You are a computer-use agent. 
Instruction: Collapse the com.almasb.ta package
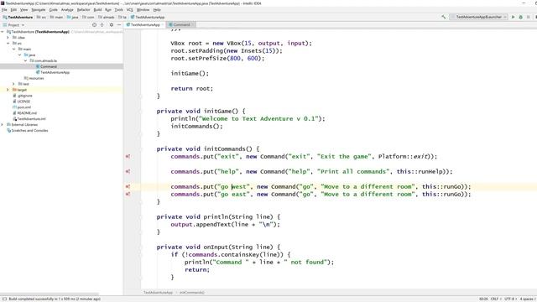(x=25, y=60)
